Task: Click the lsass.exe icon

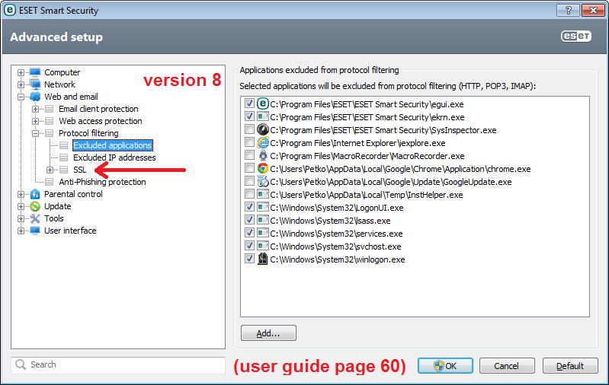Action: 263,220
